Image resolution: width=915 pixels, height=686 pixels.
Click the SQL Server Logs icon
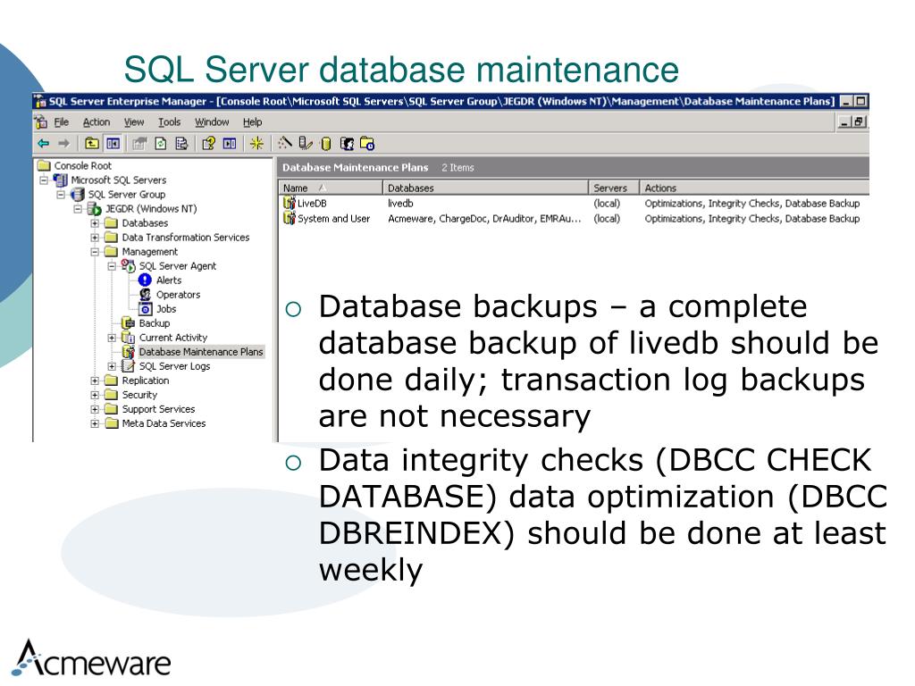(129, 366)
